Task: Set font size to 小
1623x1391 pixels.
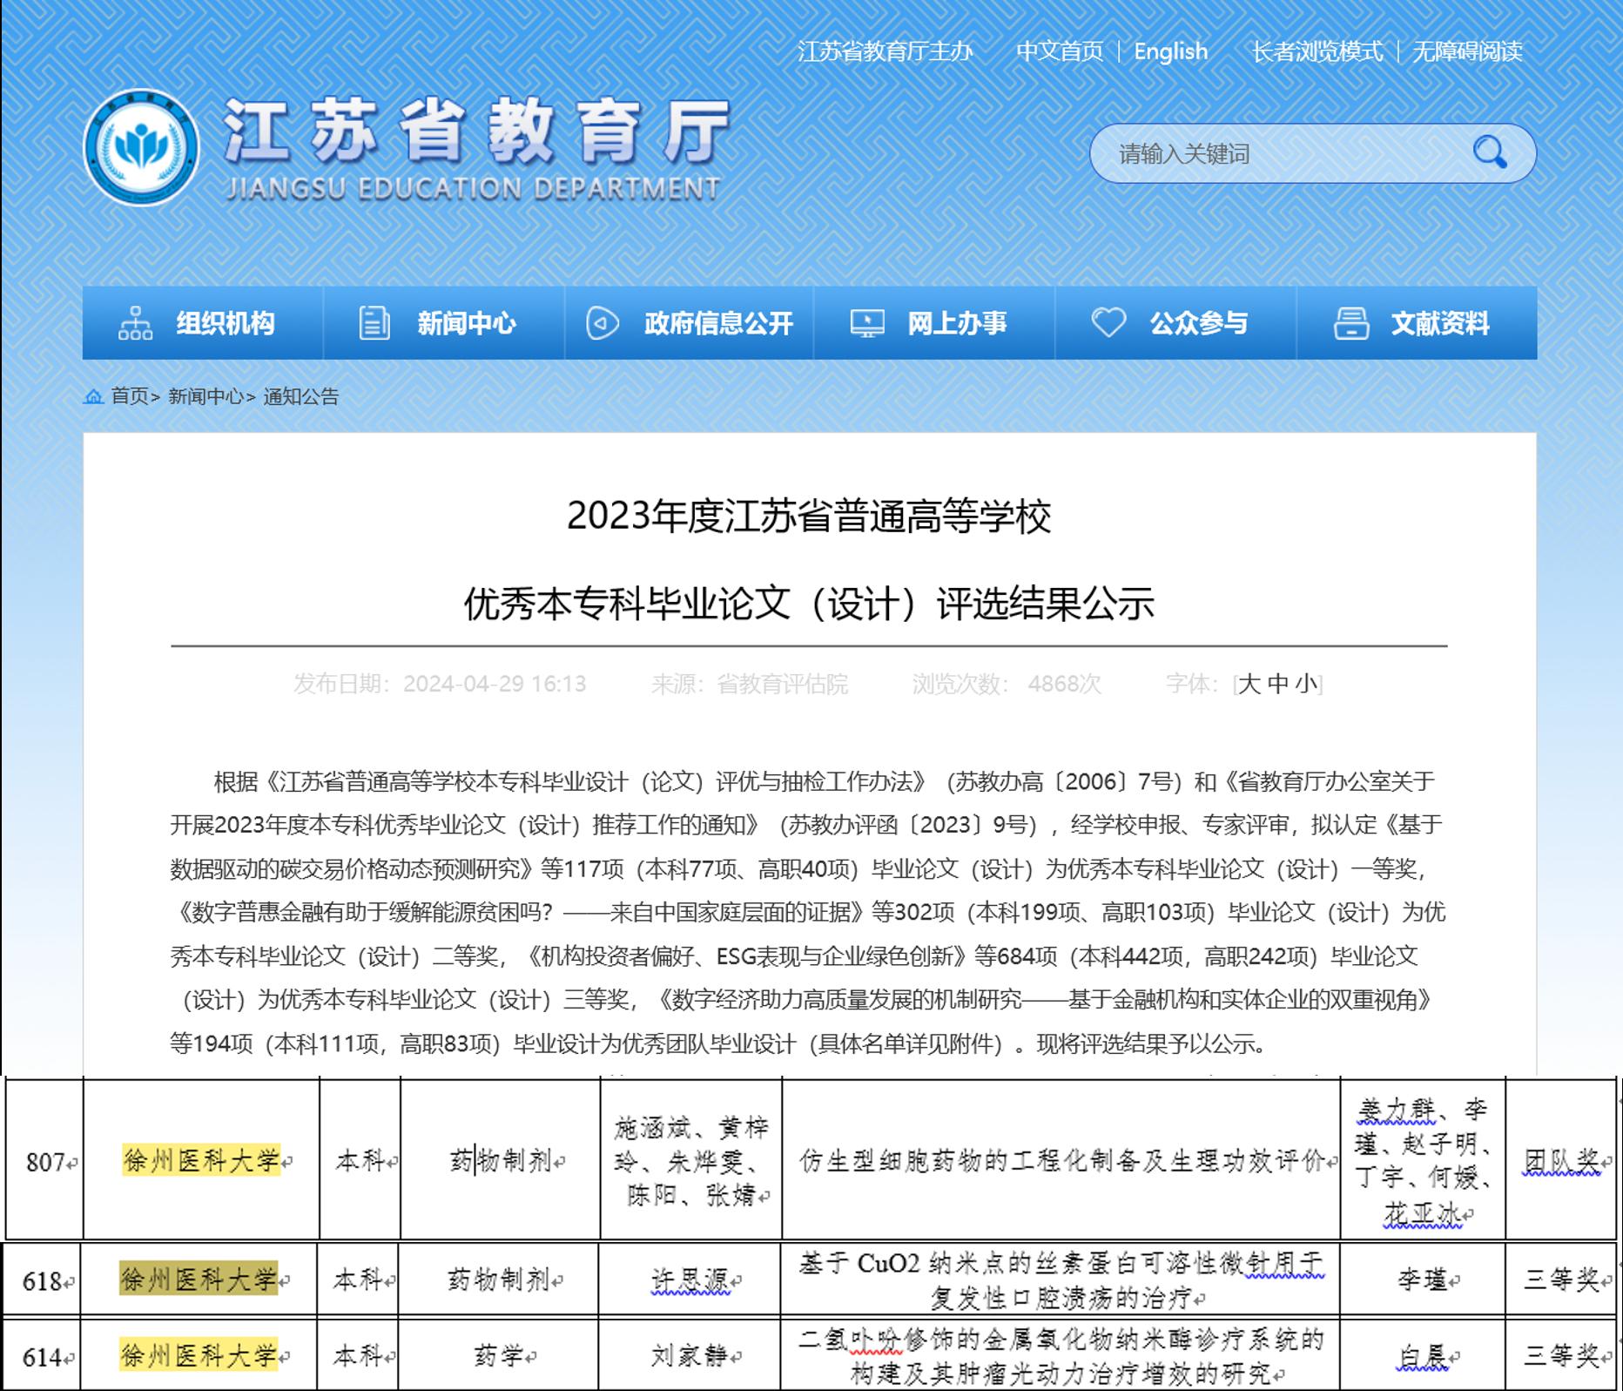Action: tap(1306, 684)
